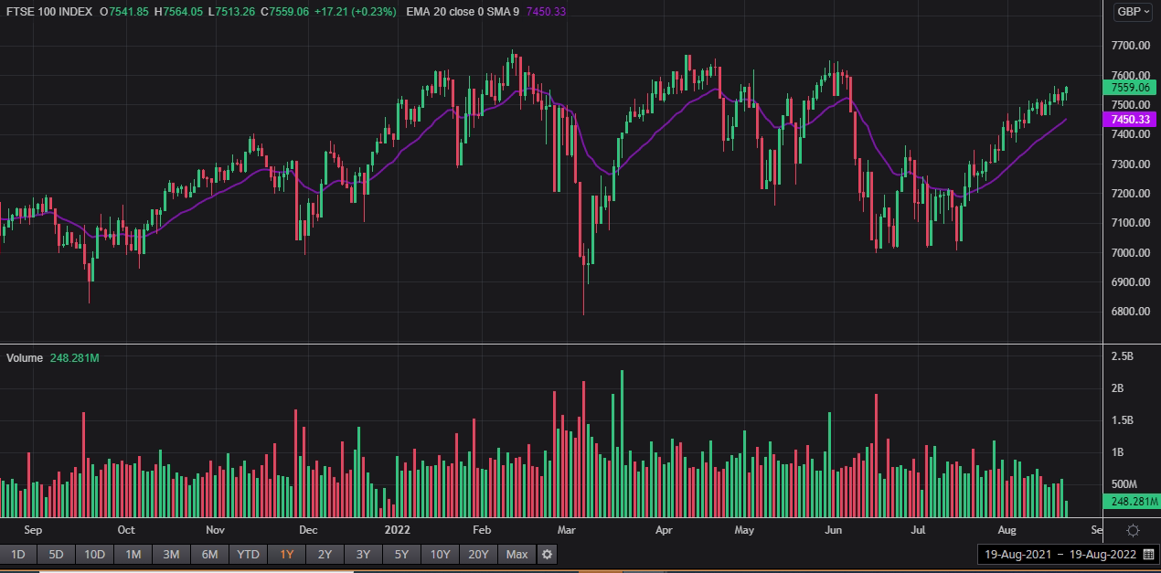1161x573 pixels.
Task: Click the closing price C7559.06 in header
Action: (285, 11)
